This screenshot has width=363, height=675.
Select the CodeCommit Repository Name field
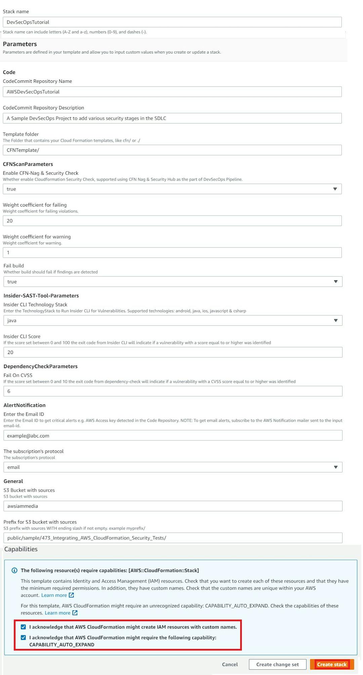pyautogui.click(x=172, y=92)
